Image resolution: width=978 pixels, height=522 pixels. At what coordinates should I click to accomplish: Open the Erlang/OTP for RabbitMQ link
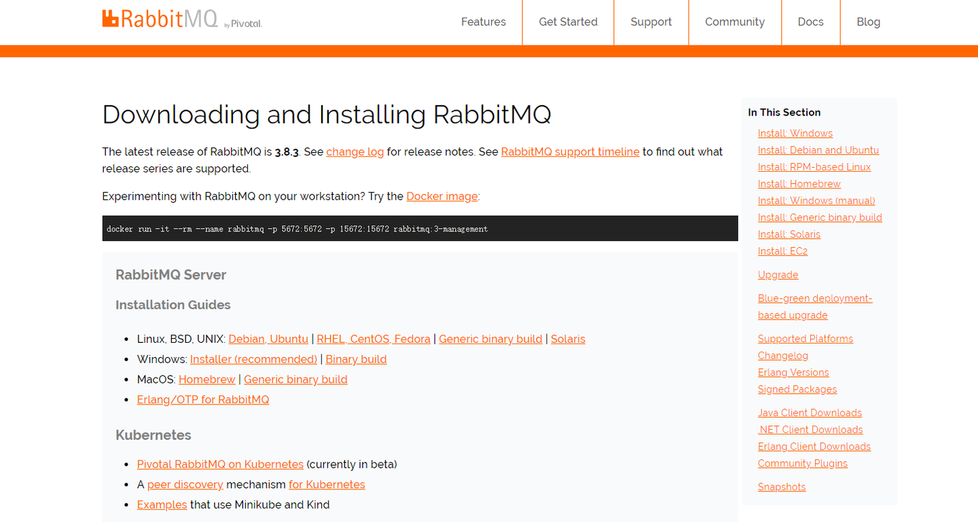[202, 400]
